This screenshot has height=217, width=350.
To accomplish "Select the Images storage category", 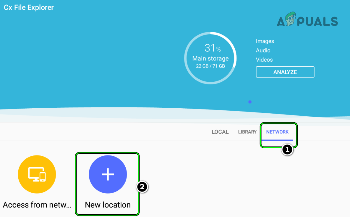I will (265, 41).
